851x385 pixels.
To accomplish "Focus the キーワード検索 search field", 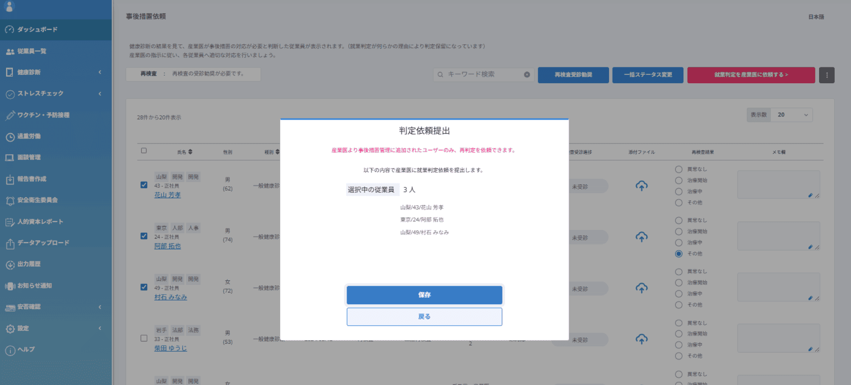I will click(x=483, y=74).
